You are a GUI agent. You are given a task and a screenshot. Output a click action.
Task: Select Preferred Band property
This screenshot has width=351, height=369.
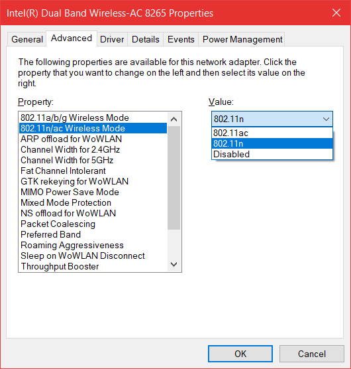pyautogui.click(x=93, y=234)
